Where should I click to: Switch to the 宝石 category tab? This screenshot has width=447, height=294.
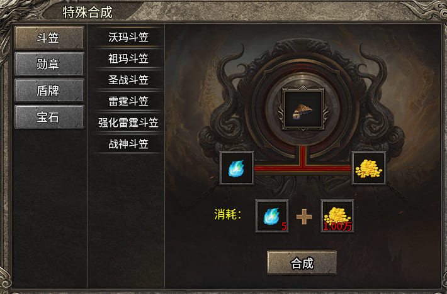[x=49, y=117]
